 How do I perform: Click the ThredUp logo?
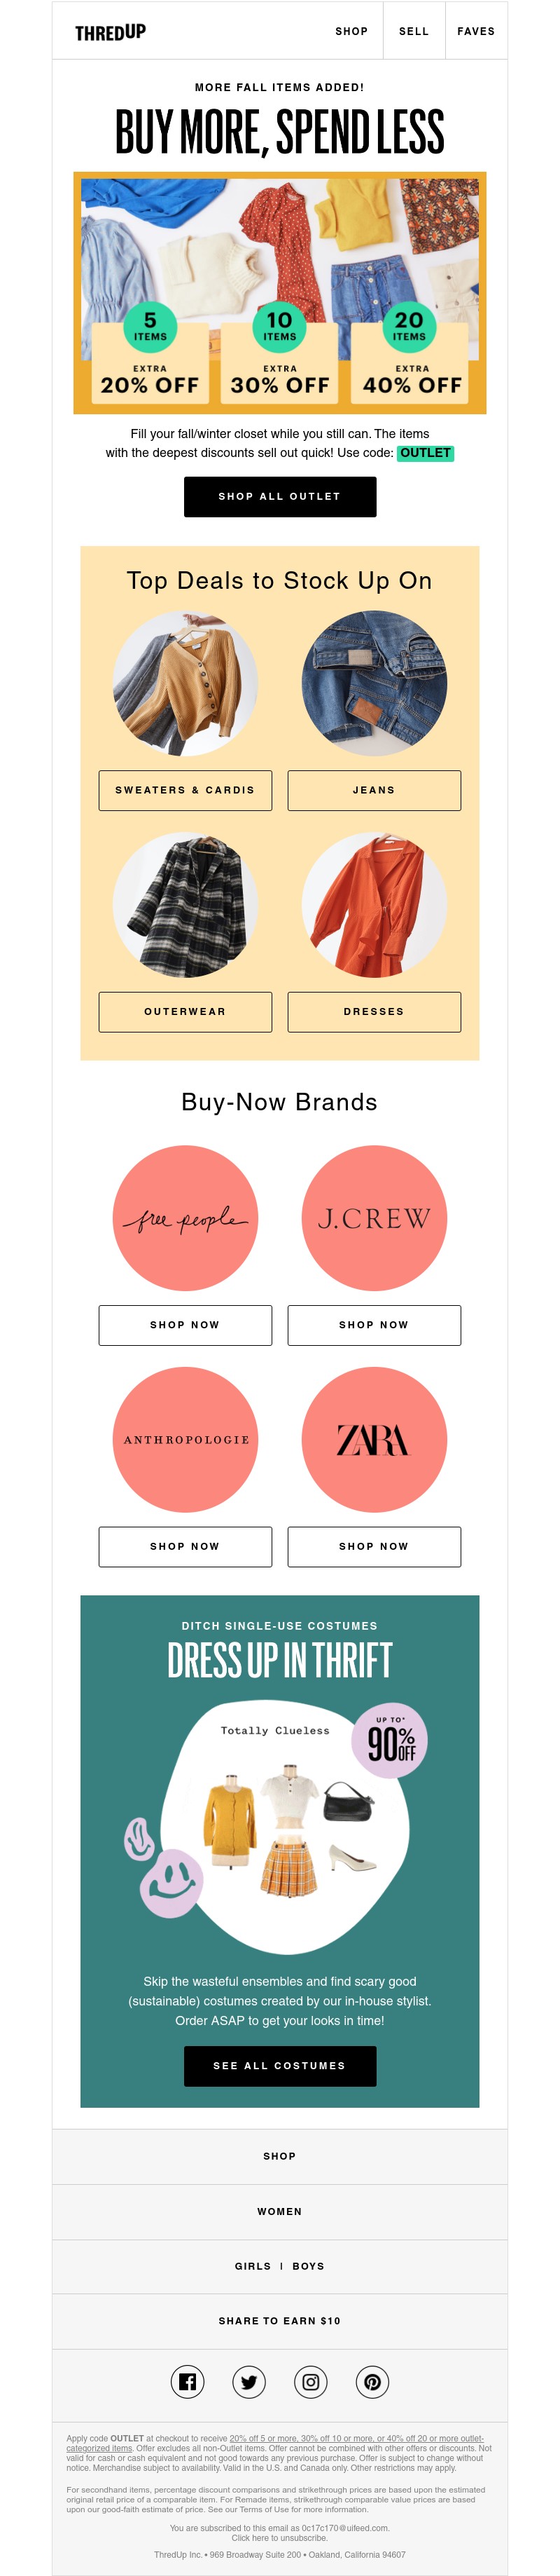click(110, 32)
